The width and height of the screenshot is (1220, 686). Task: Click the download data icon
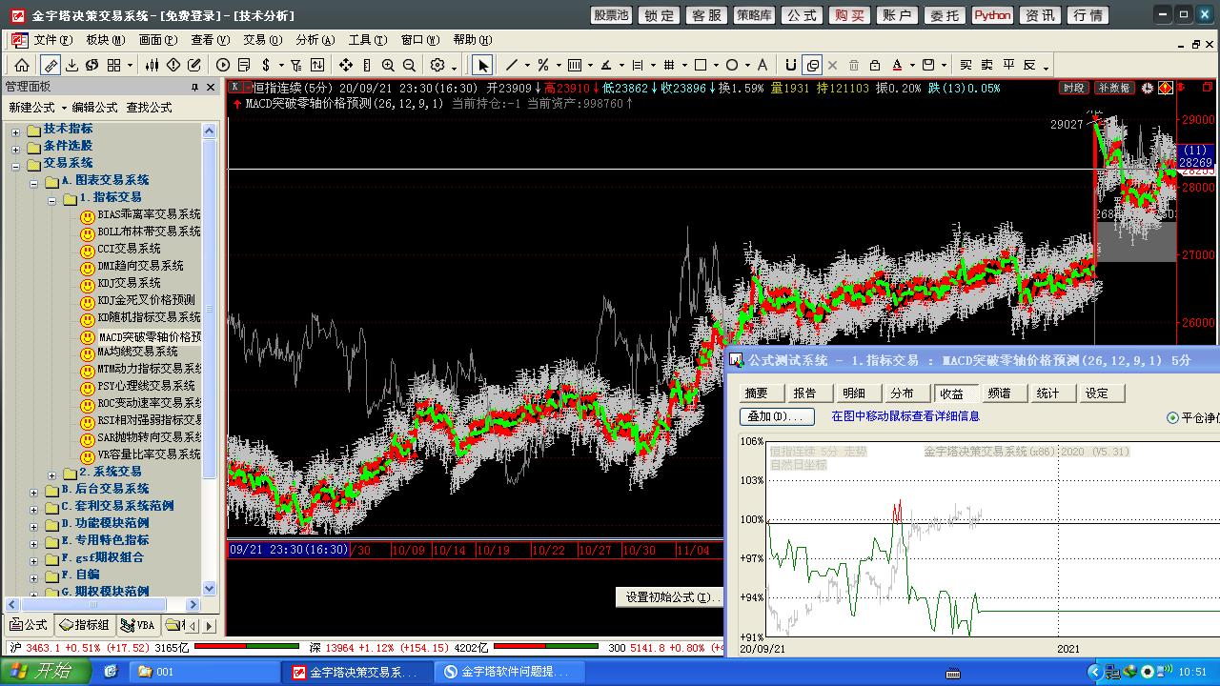71,65
